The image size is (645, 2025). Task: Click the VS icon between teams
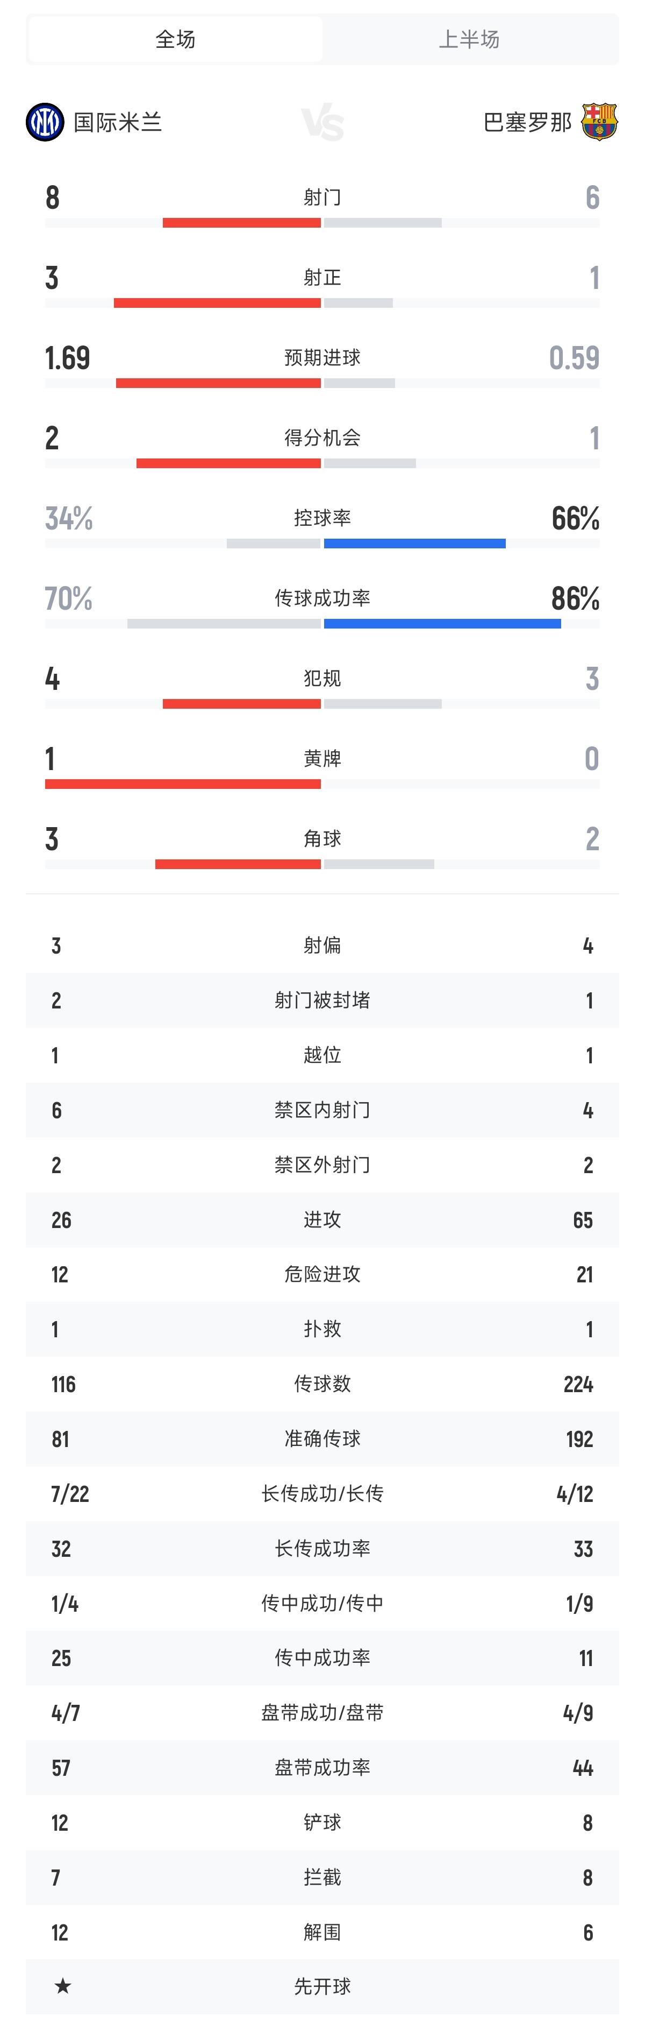pos(322,123)
